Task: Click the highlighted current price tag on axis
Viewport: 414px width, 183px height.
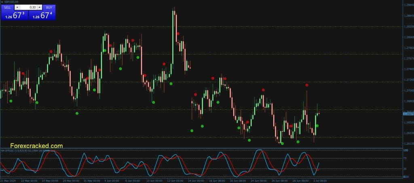Action: pyautogui.click(x=408, y=114)
